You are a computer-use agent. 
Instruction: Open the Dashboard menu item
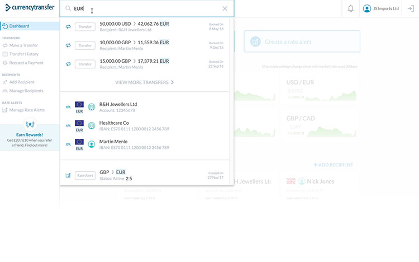pyautogui.click(x=19, y=26)
